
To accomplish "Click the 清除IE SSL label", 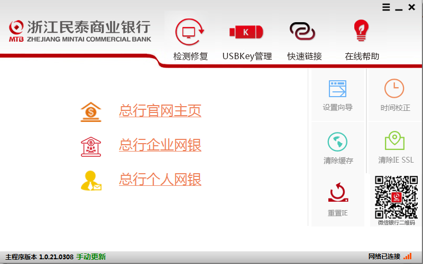I will coord(396,160).
